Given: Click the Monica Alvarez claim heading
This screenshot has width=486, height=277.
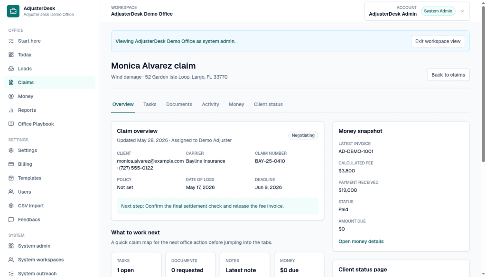Looking at the screenshot, I should click(153, 66).
